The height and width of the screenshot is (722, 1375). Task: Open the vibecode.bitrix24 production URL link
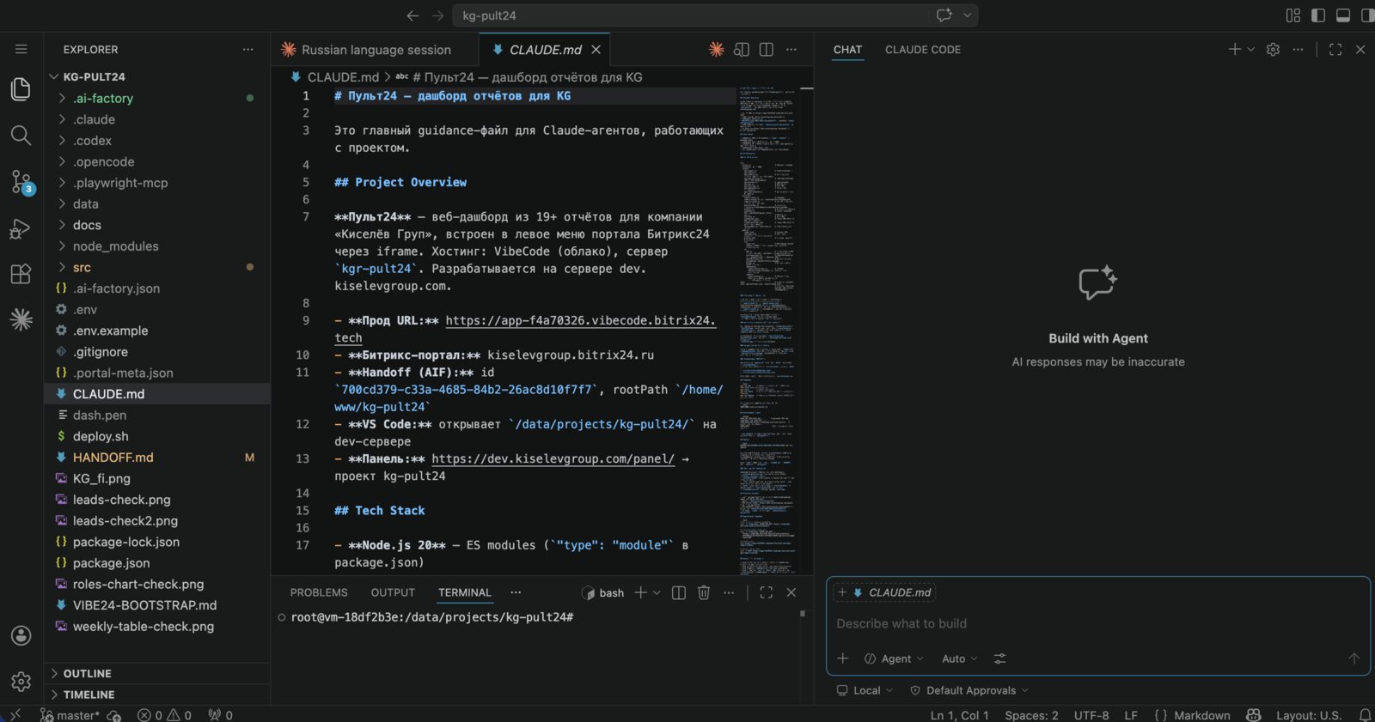tap(581, 320)
